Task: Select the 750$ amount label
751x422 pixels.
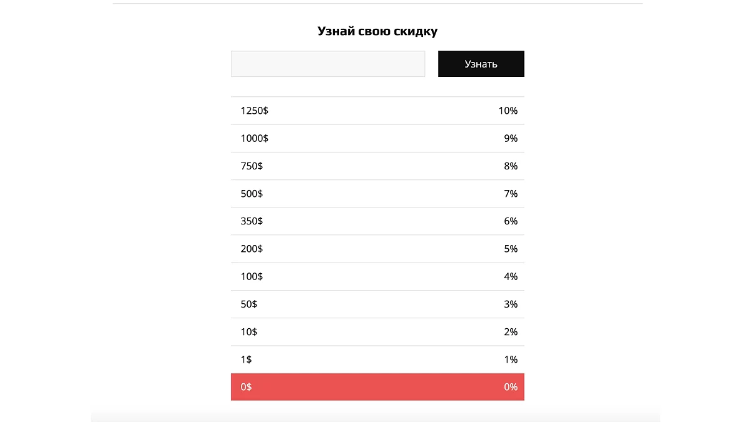Action: (x=252, y=166)
